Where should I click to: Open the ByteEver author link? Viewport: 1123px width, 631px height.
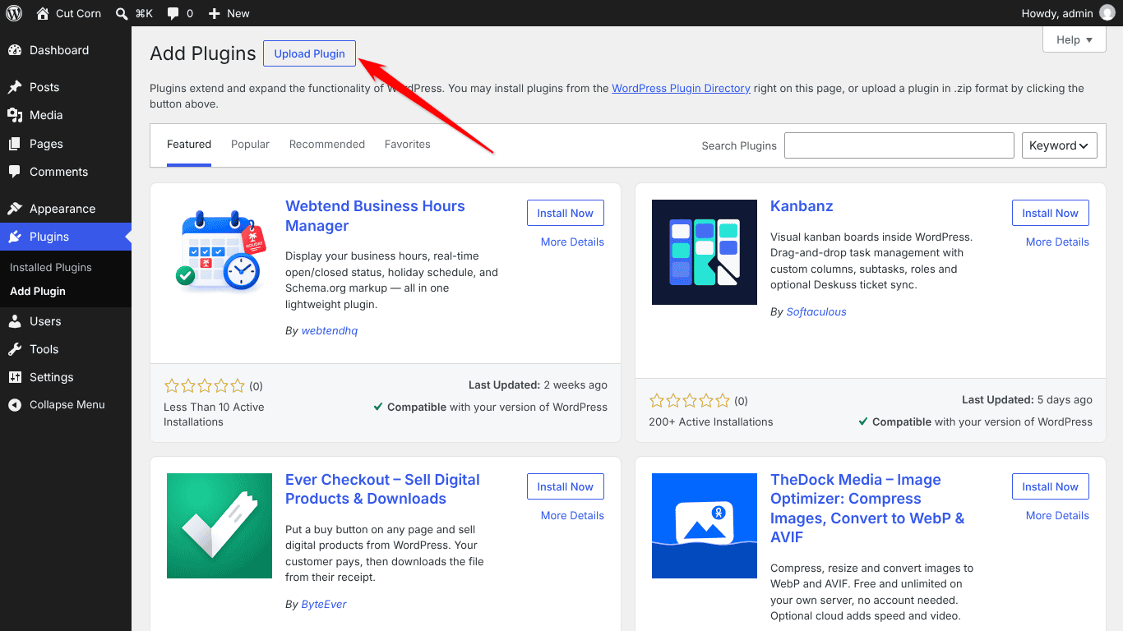pyautogui.click(x=324, y=604)
